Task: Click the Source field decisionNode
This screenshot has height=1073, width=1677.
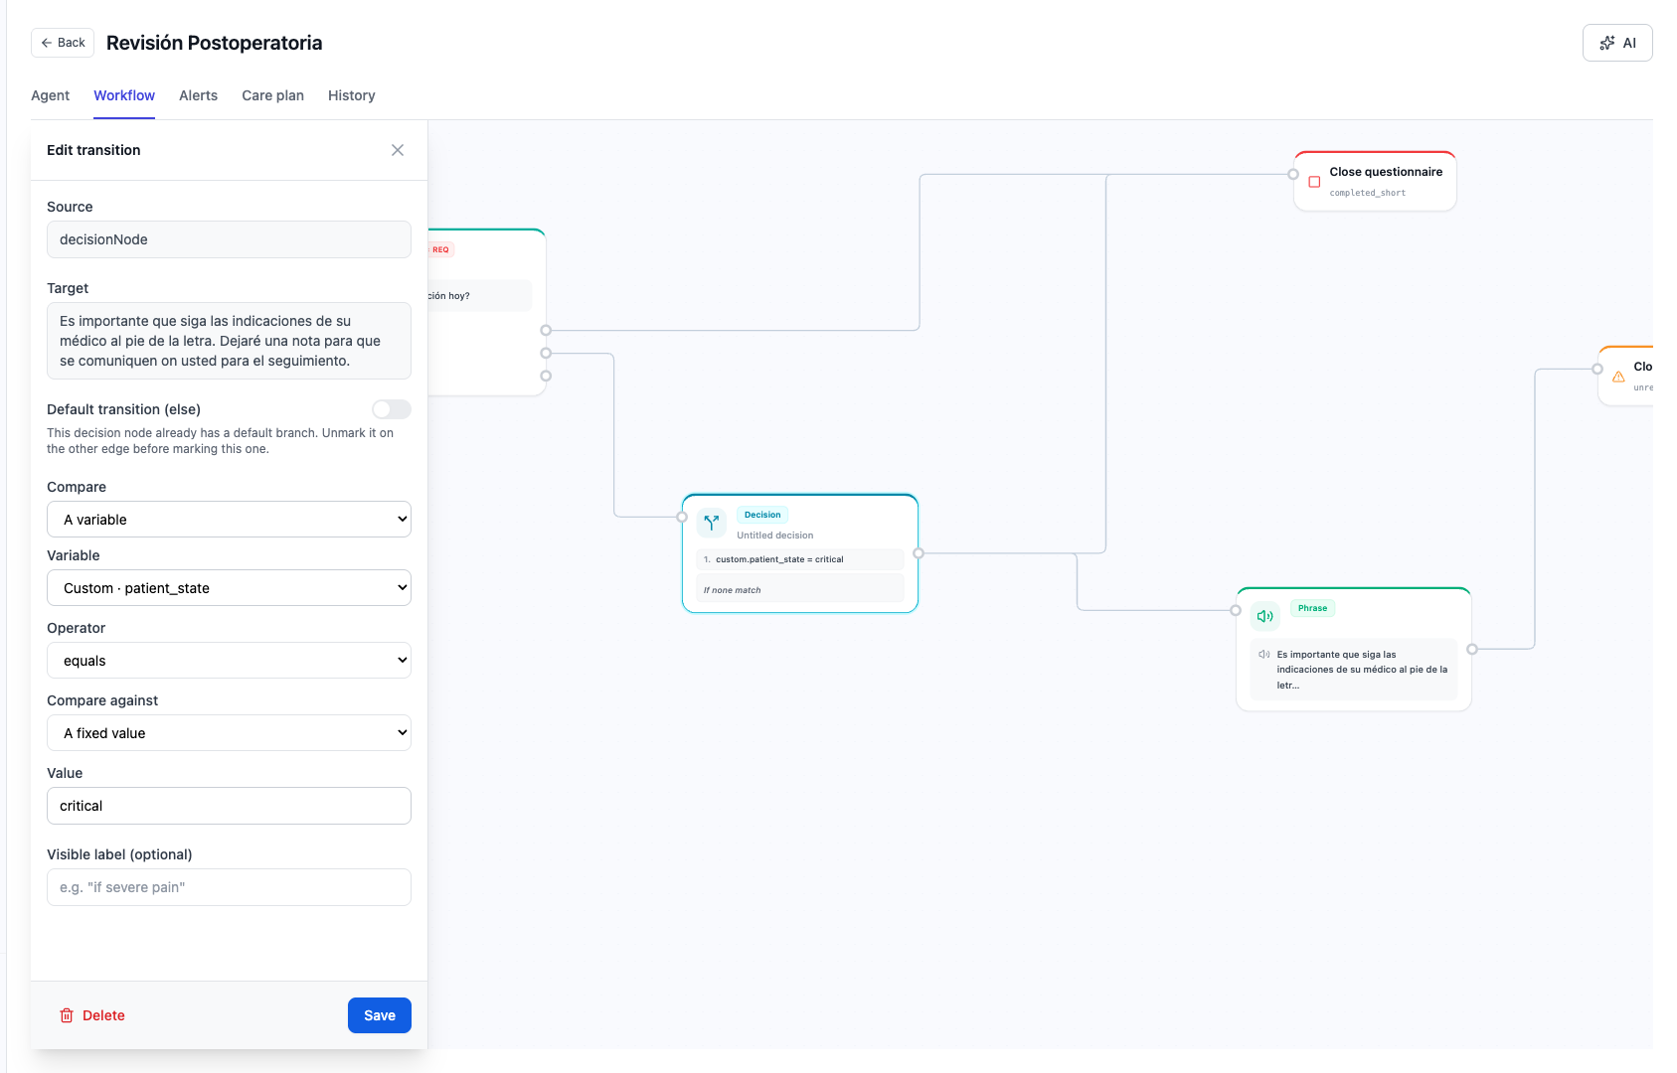Action: pyautogui.click(x=229, y=239)
